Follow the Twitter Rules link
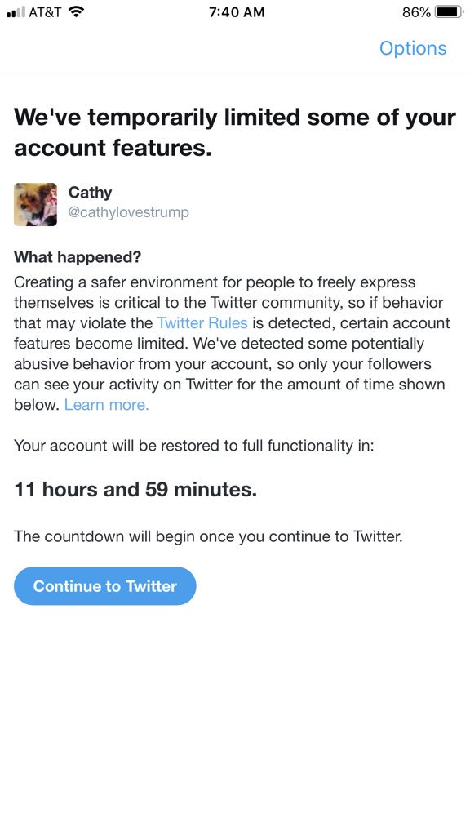This screenshot has width=470, height=836. (202, 323)
